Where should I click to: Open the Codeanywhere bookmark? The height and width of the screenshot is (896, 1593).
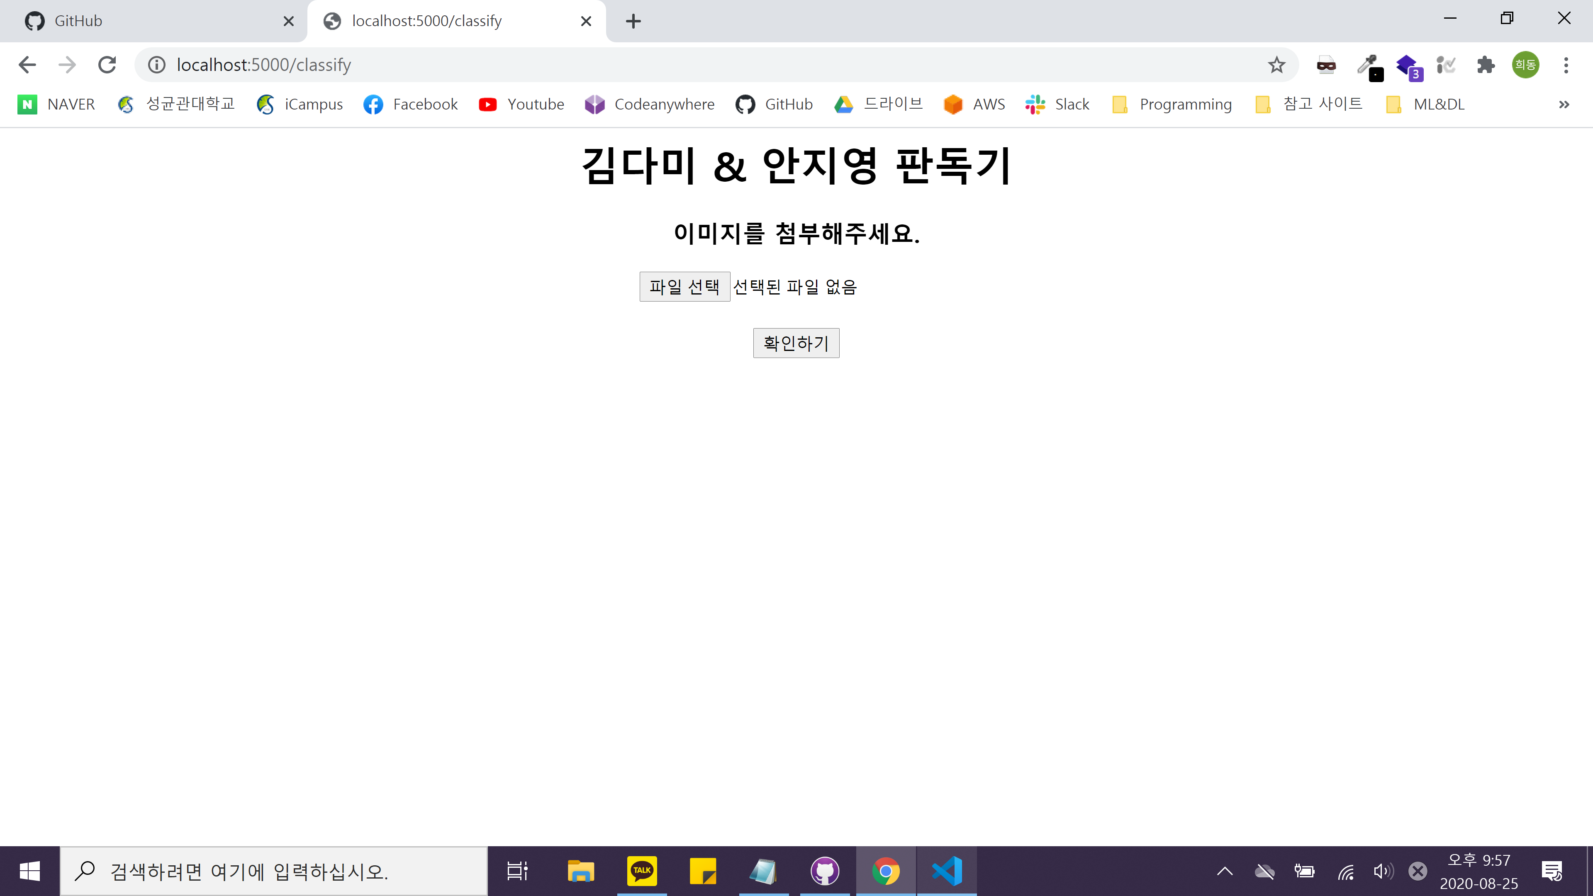coord(649,104)
